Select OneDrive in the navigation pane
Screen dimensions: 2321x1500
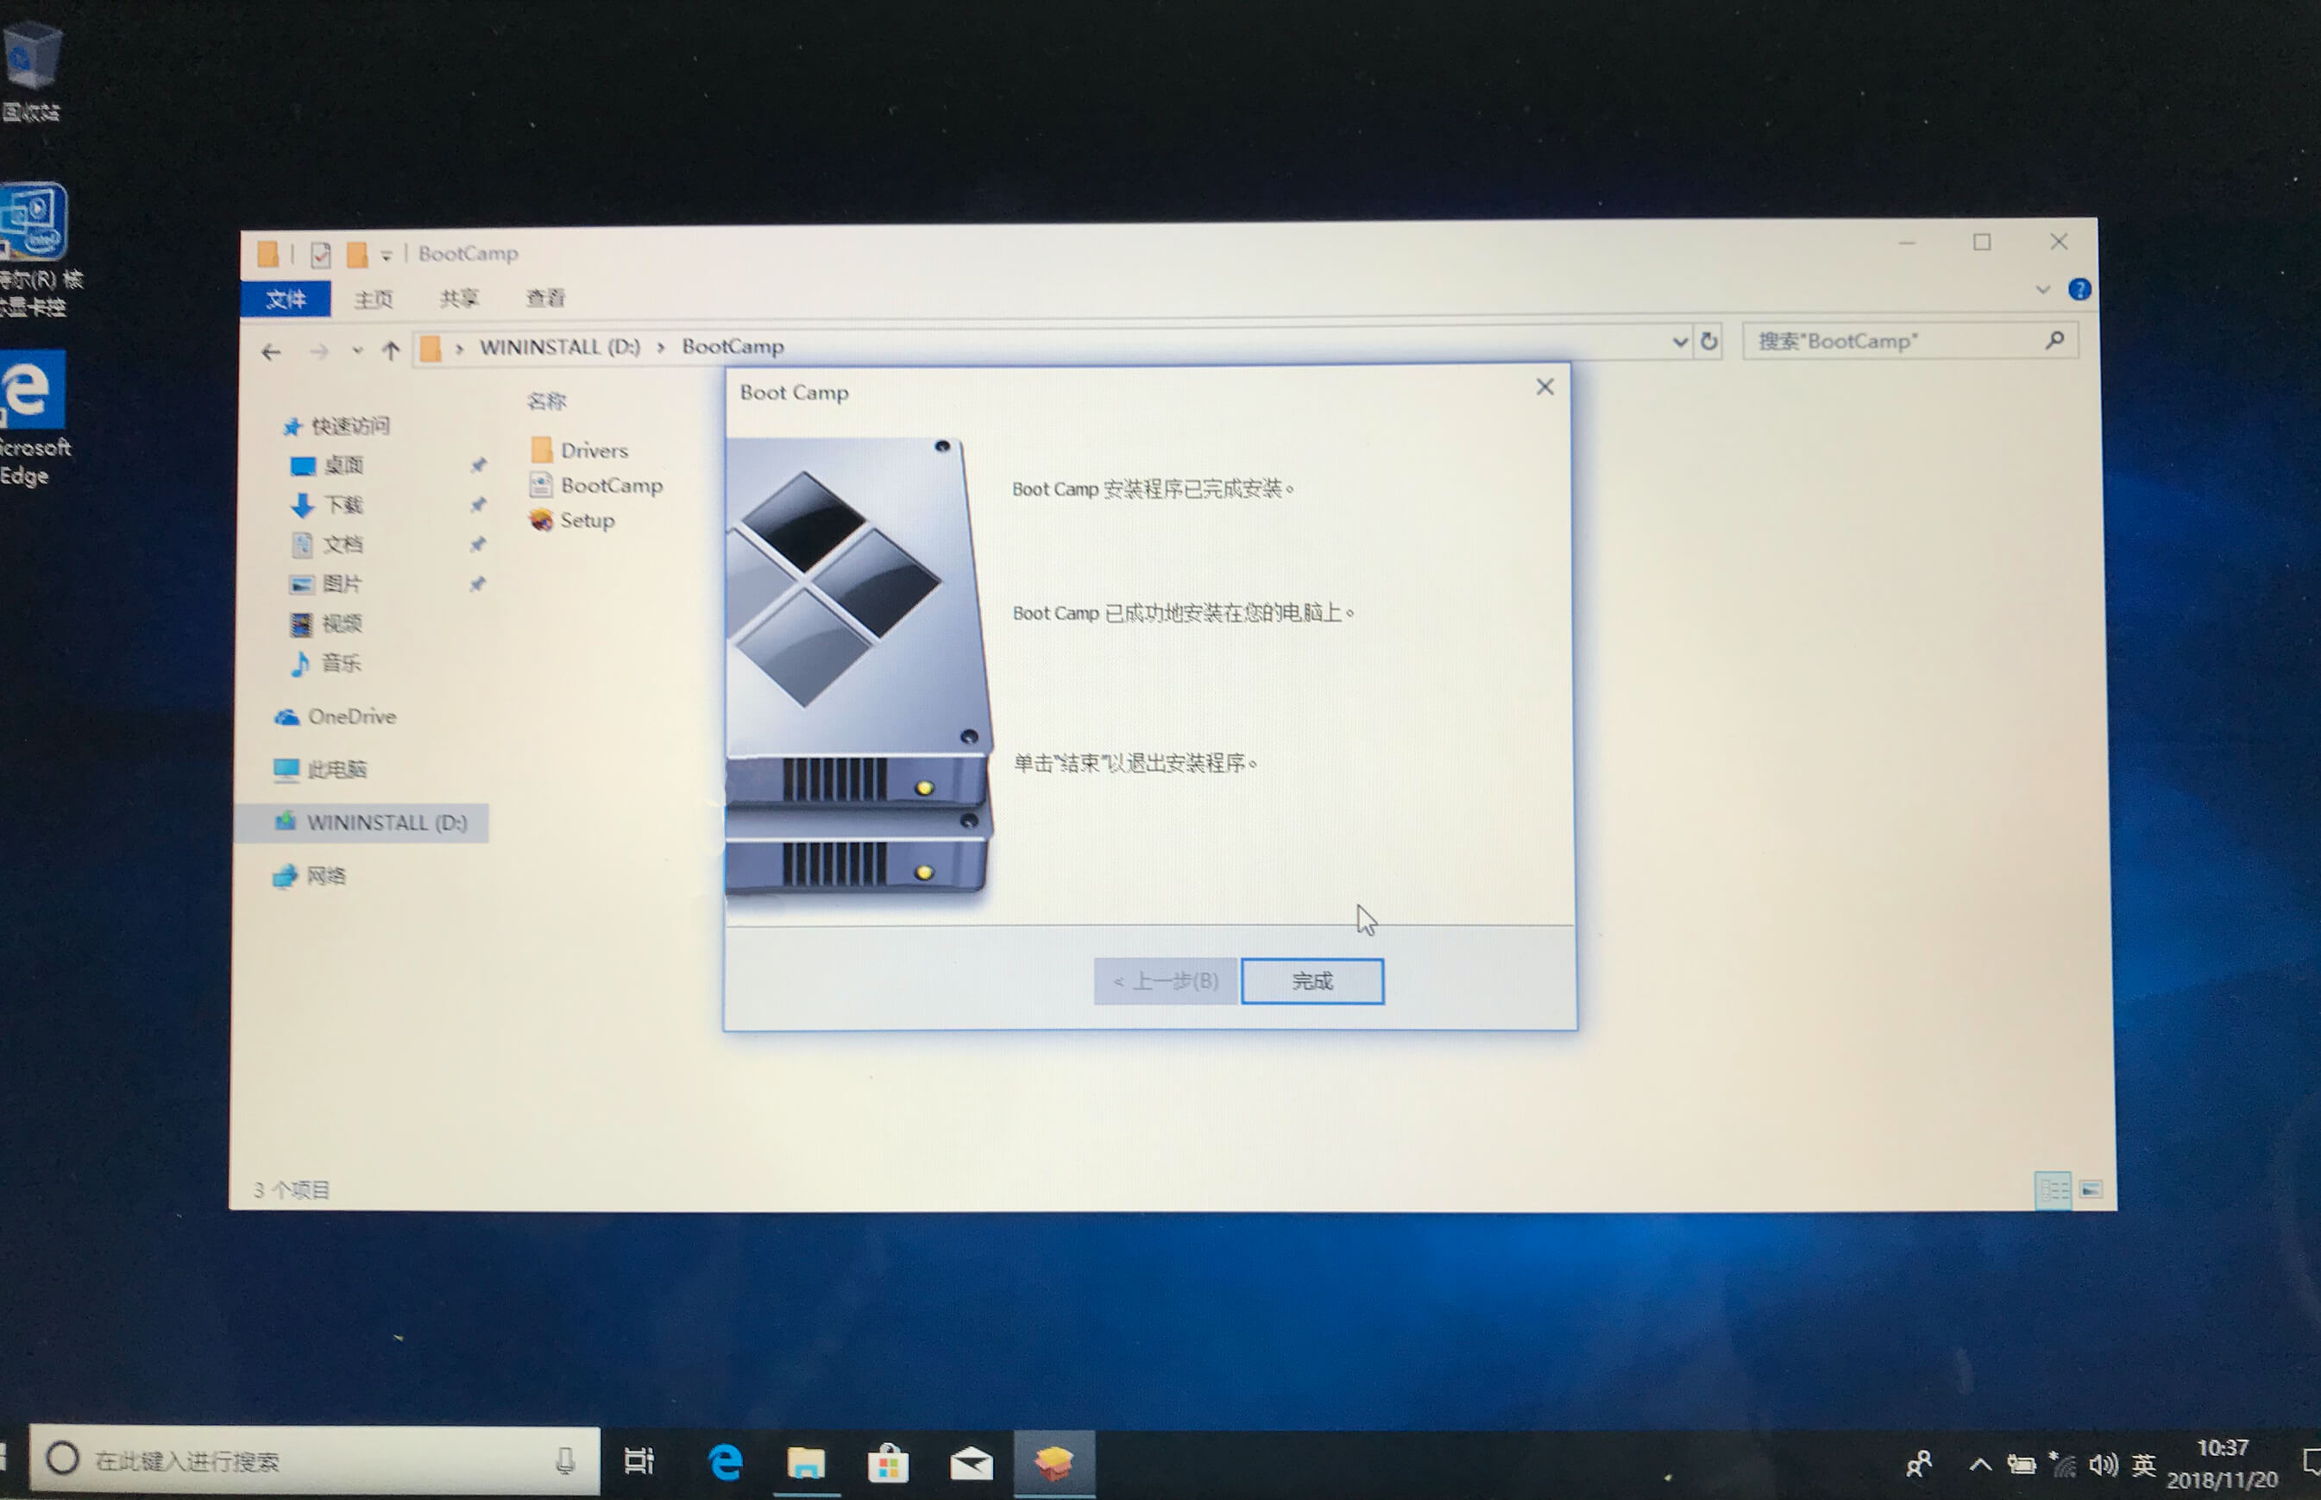(336, 717)
